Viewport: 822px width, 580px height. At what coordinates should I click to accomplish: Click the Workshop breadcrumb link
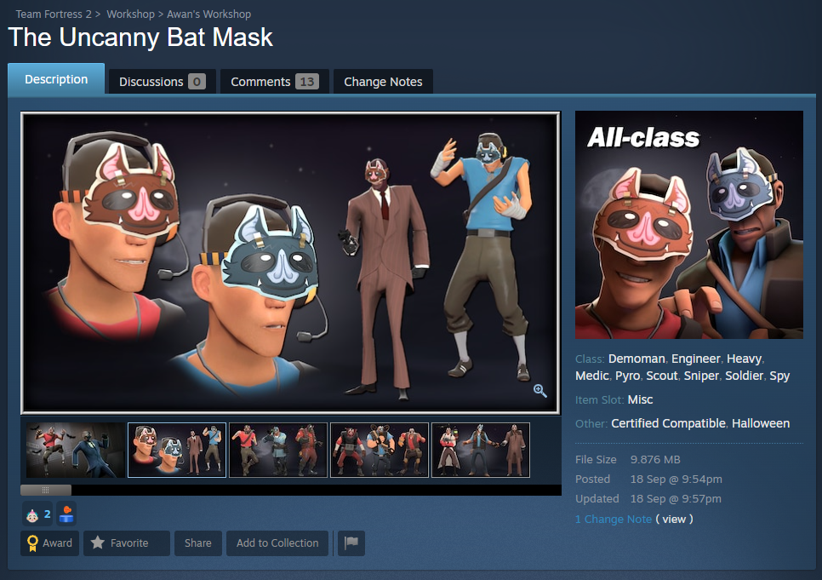130,14
